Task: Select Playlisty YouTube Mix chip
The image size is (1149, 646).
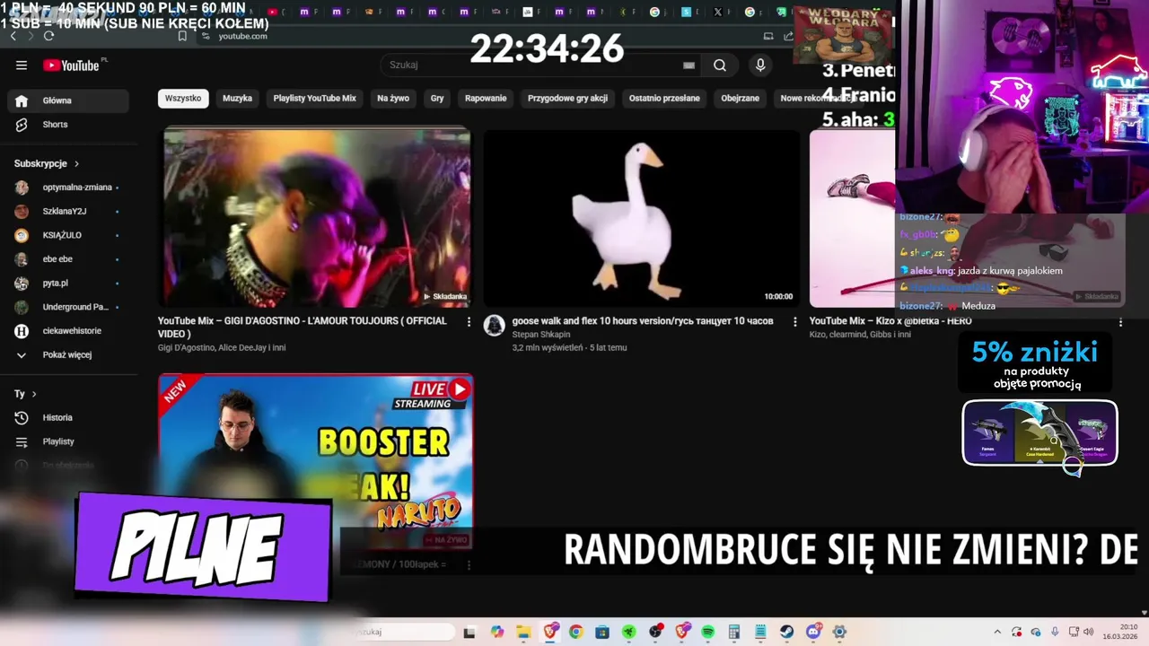Action: [314, 98]
